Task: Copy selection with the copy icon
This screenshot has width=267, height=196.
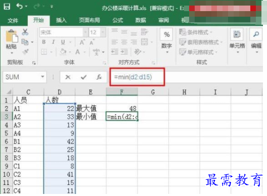Action: pyautogui.click(x=25, y=42)
